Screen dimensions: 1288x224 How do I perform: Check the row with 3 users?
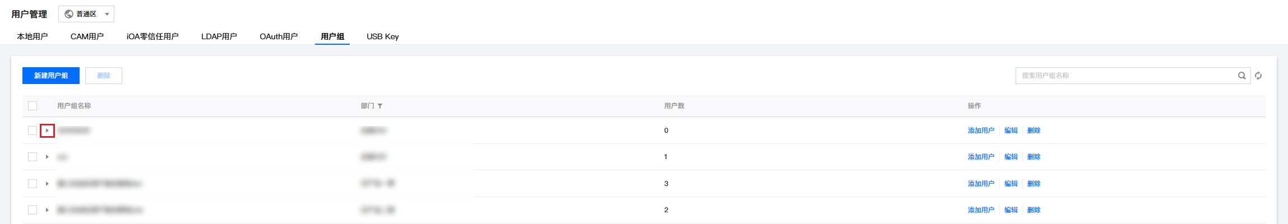click(x=33, y=184)
